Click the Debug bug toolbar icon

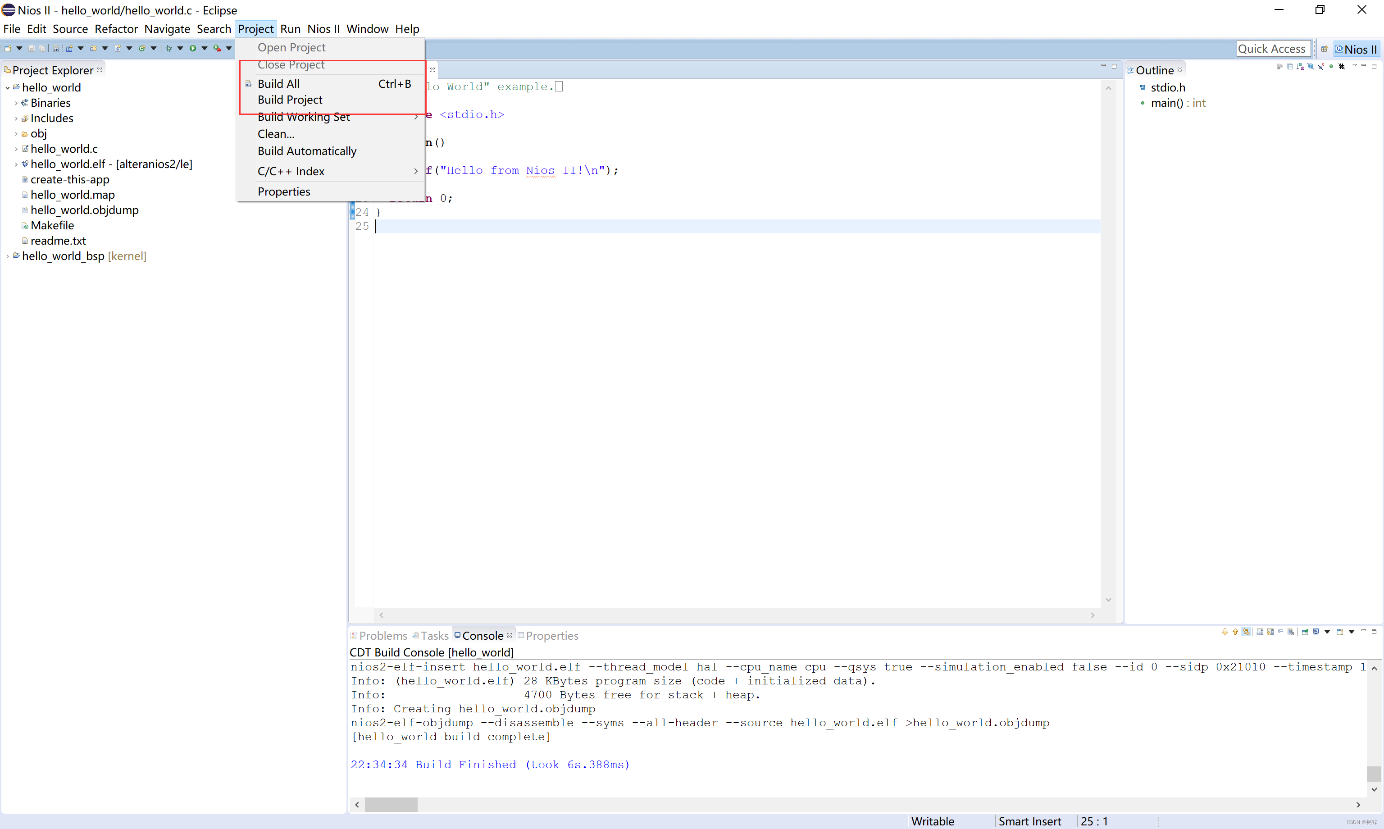tap(168, 49)
